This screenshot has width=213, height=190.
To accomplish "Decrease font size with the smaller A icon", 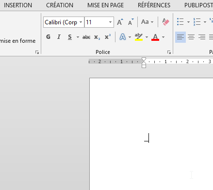I will coord(131,22).
